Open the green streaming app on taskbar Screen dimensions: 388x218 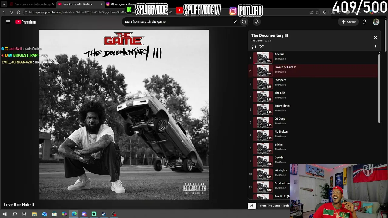click(94, 214)
